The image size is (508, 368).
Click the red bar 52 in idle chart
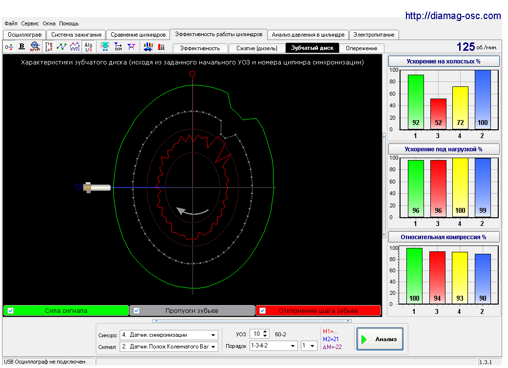pyautogui.click(x=438, y=114)
